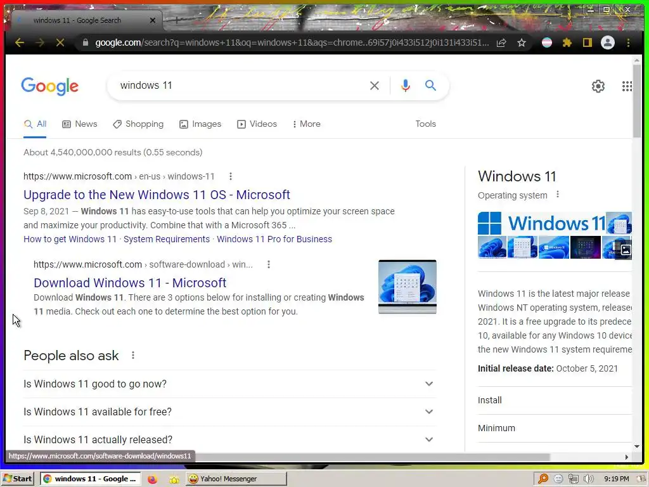
Task: Open more images icon in knowledge panel
Action: click(x=626, y=250)
